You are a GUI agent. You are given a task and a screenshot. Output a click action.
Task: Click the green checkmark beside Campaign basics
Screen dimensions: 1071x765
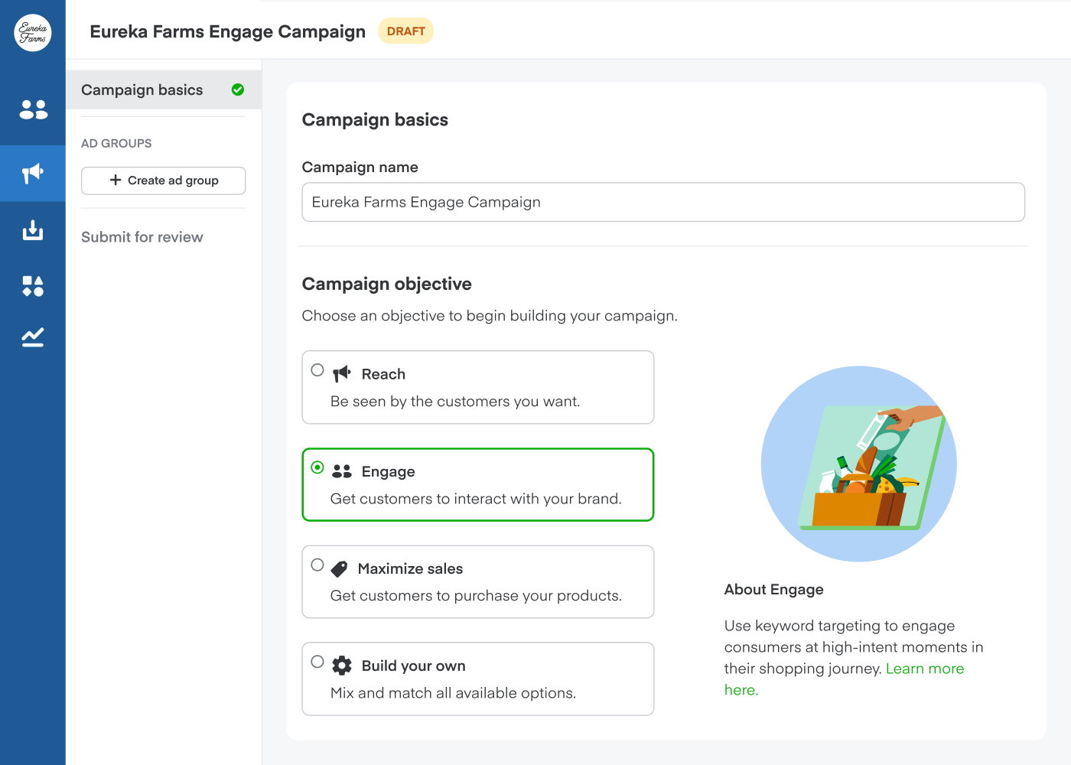(x=237, y=90)
